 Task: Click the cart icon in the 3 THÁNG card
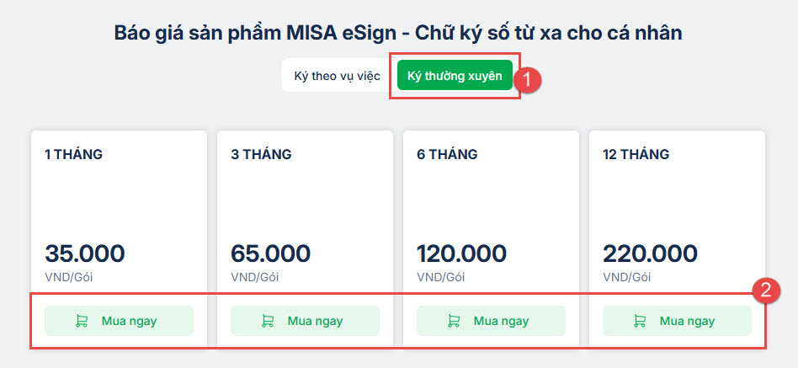click(x=268, y=321)
